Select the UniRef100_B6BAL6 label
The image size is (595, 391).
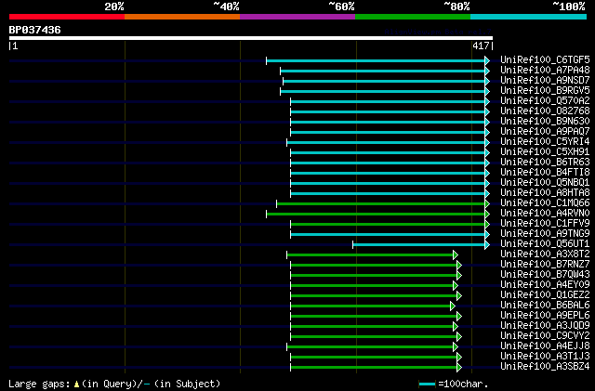(x=545, y=306)
